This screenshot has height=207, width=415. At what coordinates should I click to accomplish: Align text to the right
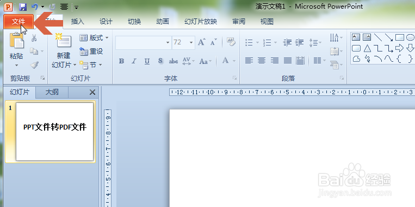[275, 61]
